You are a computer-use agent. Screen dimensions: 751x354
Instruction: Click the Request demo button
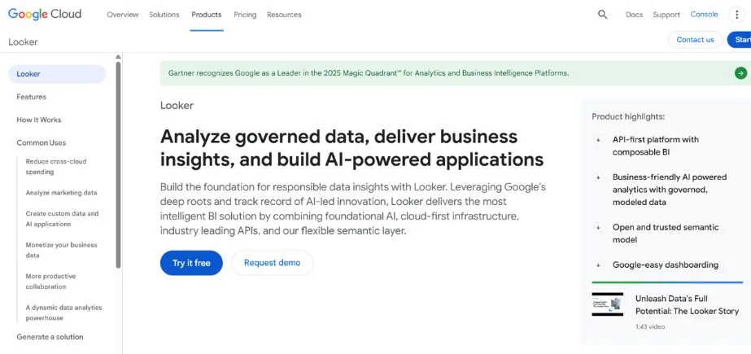pyautogui.click(x=272, y=263)
